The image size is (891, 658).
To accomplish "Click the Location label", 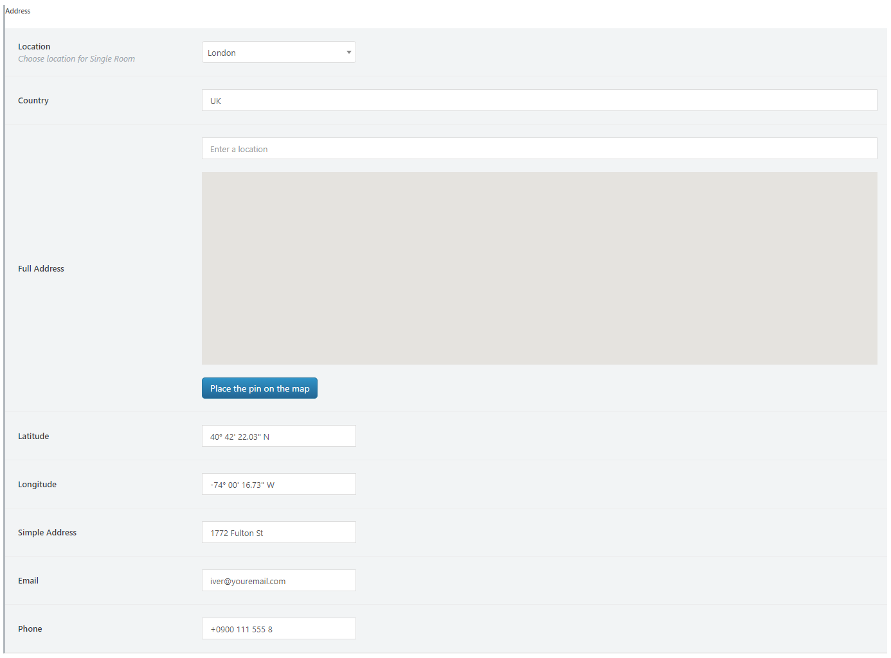I will [34, 46].
